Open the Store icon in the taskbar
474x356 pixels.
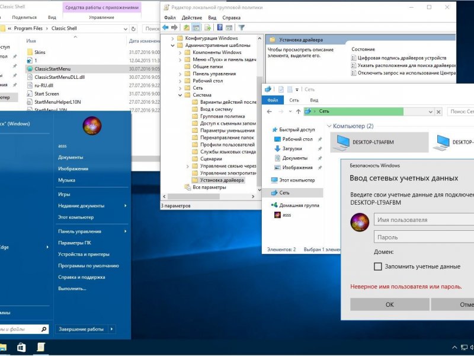pyautogui.click(x=21, y=347)
